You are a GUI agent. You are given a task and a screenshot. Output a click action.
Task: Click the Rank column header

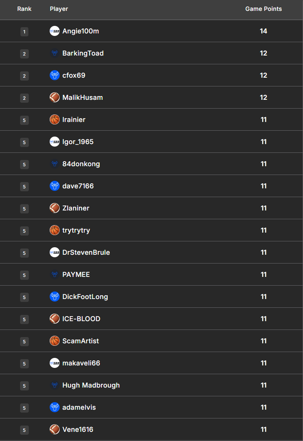pyautogui.click(x=24, y=9)
